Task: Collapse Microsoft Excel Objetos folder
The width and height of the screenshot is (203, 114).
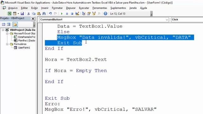Action: (7, 34)
